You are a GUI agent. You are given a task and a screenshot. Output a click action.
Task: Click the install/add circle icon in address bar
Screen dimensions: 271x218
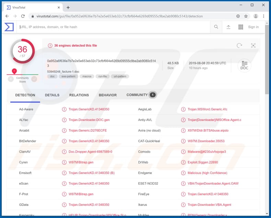coord(238,16)
